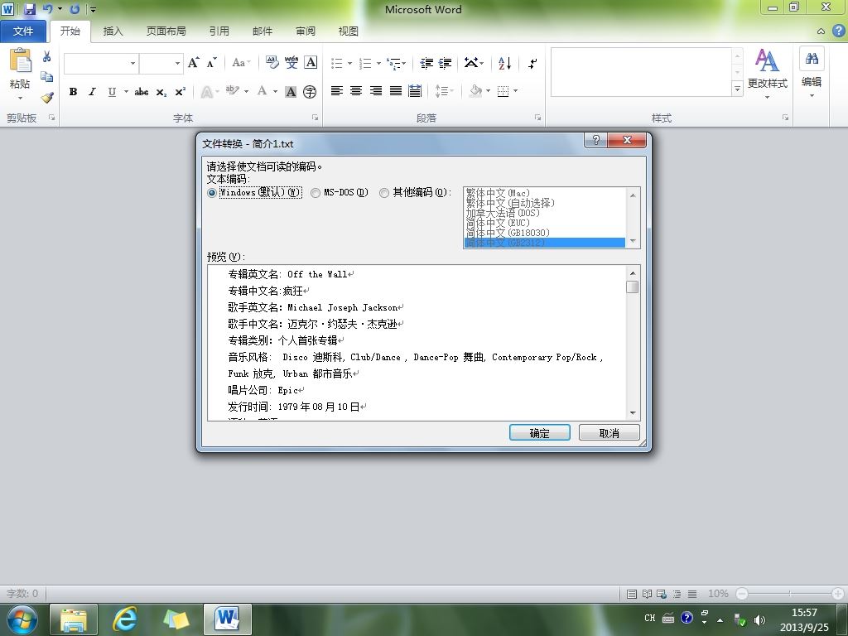The width and height of the screenshot is (848, 636).
Task: Switch to Mailings tab
Action: (x=263, y=31)
